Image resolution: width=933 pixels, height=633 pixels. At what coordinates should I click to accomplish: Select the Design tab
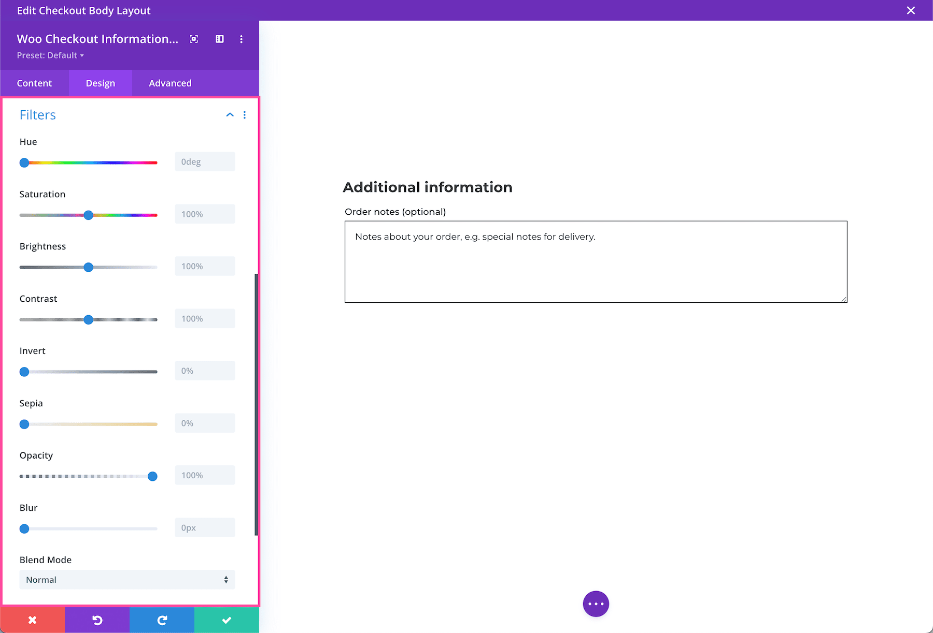[101, 83]
